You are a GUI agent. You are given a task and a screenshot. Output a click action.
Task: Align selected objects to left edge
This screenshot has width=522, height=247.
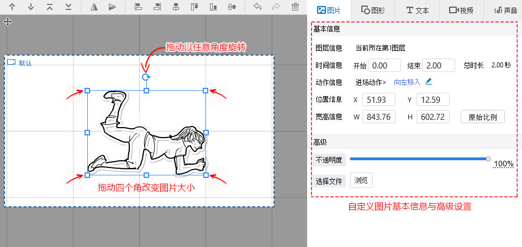(138, 7)
